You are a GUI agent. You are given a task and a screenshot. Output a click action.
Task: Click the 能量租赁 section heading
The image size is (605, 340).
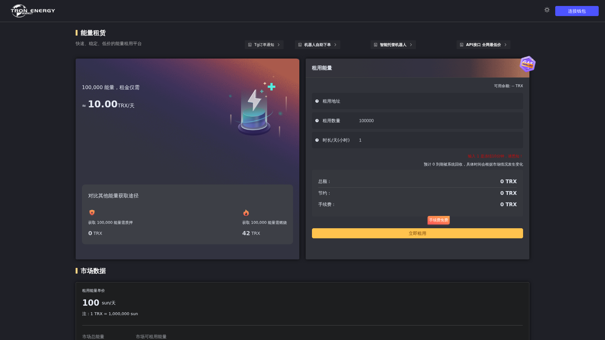click(93, 33)
